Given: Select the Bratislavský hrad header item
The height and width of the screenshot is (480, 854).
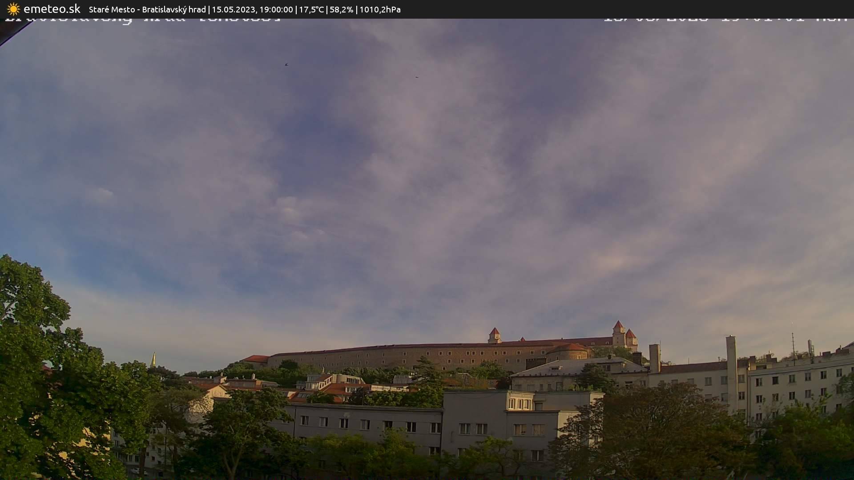Looking at the screenshot, I should [173, 9].
